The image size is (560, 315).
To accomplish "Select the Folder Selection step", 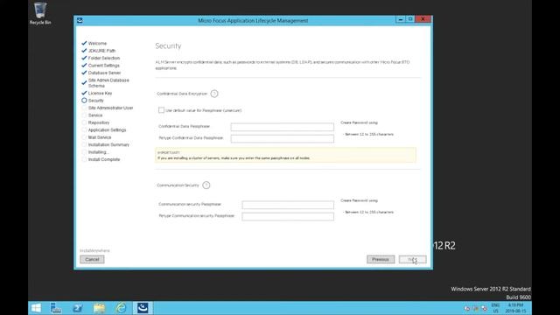I will 104,58.
